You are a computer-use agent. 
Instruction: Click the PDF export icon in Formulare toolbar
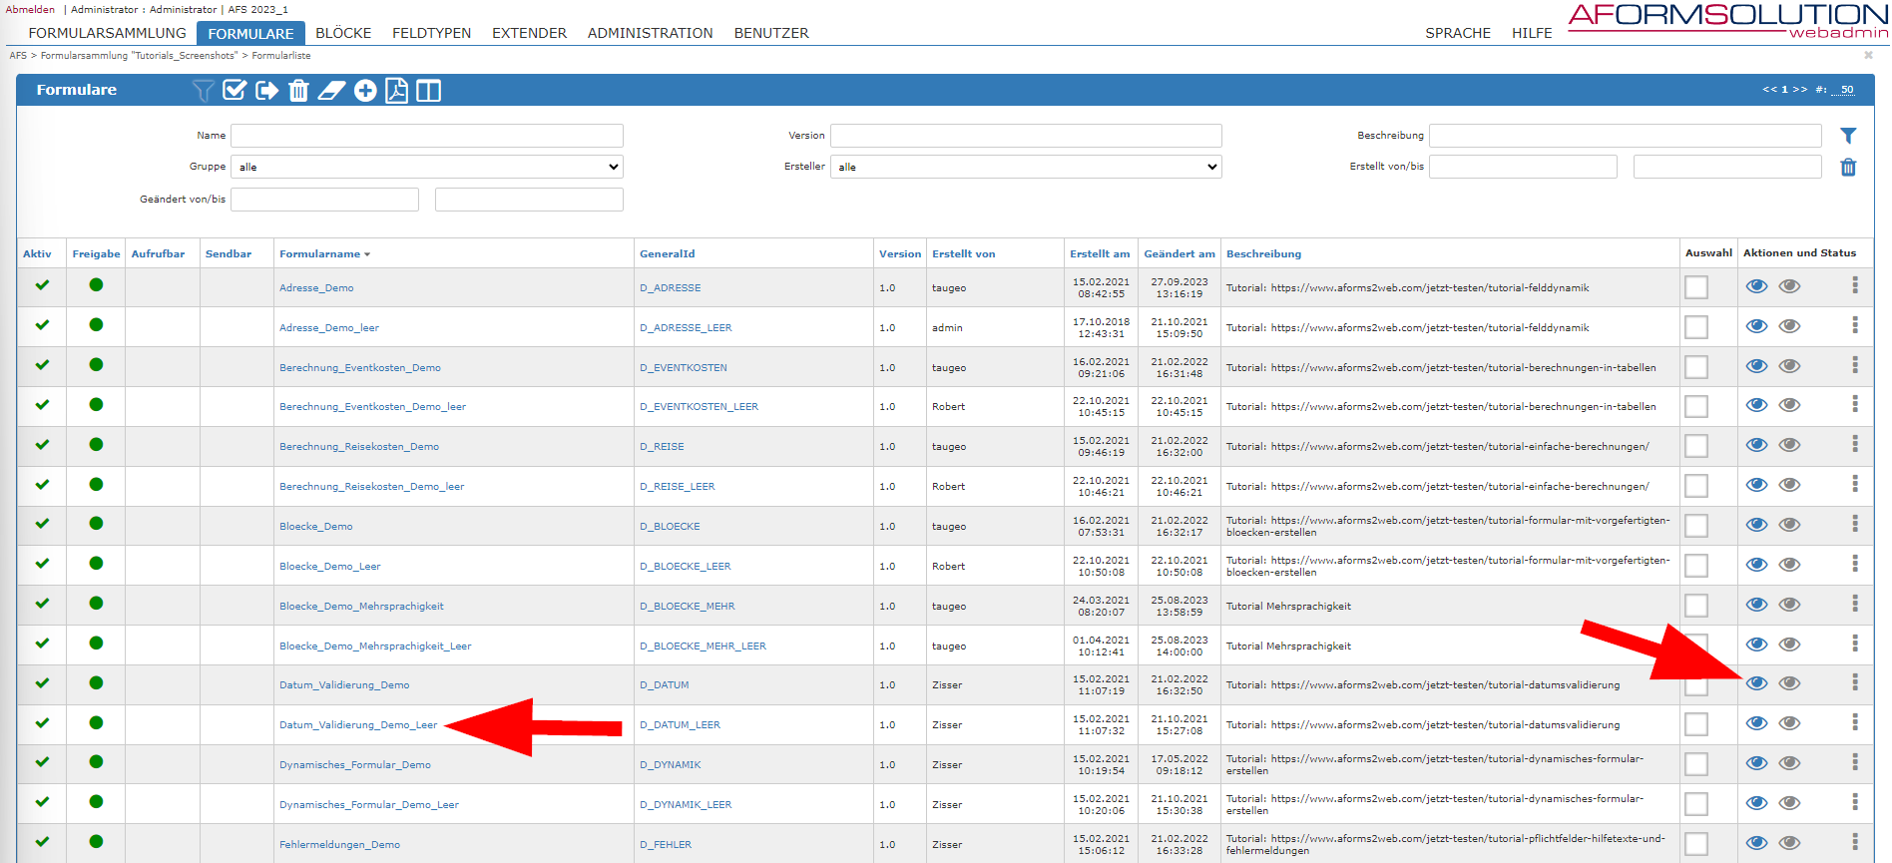(396, 91)
